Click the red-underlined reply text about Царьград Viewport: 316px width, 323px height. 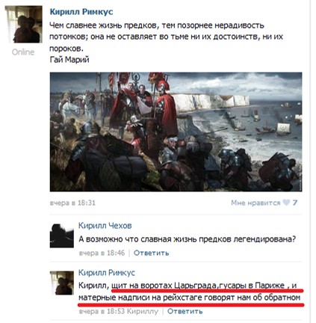[190, 292]
